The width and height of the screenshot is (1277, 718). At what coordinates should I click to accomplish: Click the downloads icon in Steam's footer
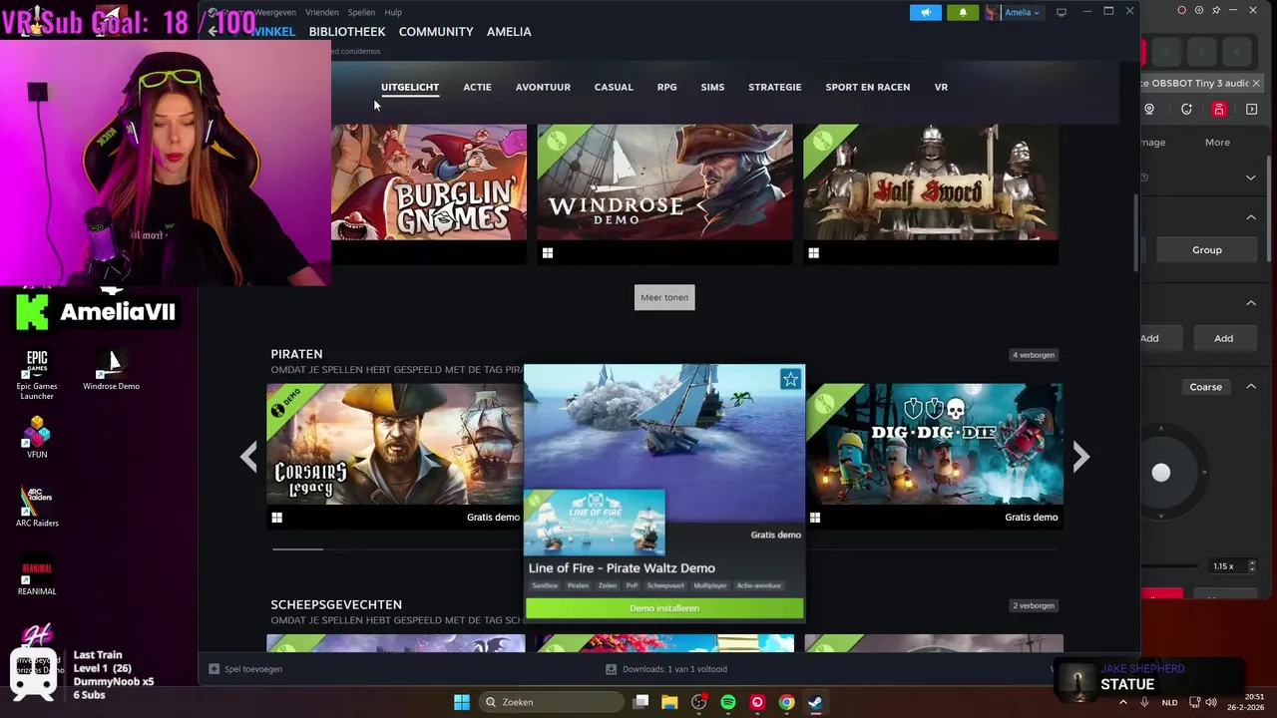611,669
